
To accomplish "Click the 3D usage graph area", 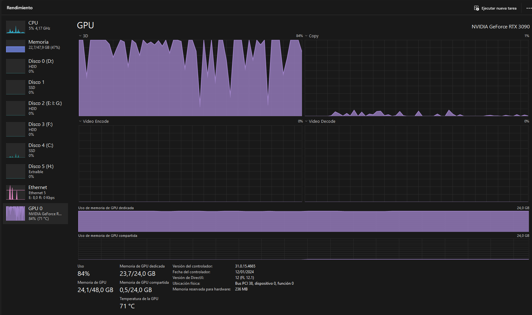I will (x=190, y=78).
